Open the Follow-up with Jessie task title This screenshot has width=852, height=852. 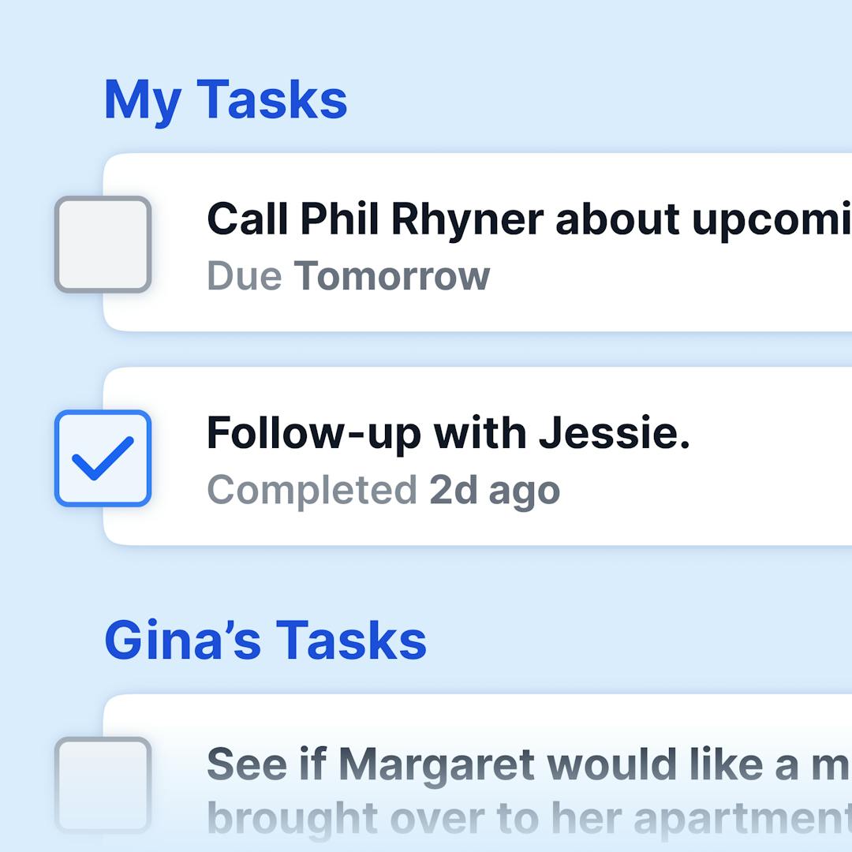tap(448, 433)
